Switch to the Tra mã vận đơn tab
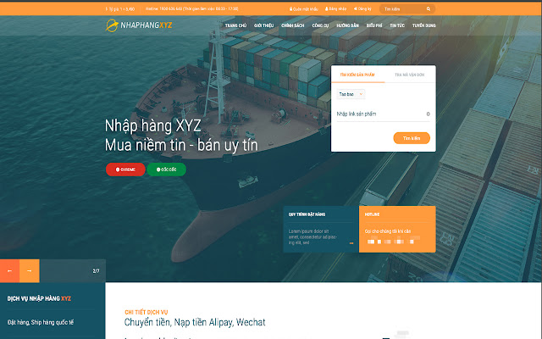The image size is (542, 339). [410, 75]
